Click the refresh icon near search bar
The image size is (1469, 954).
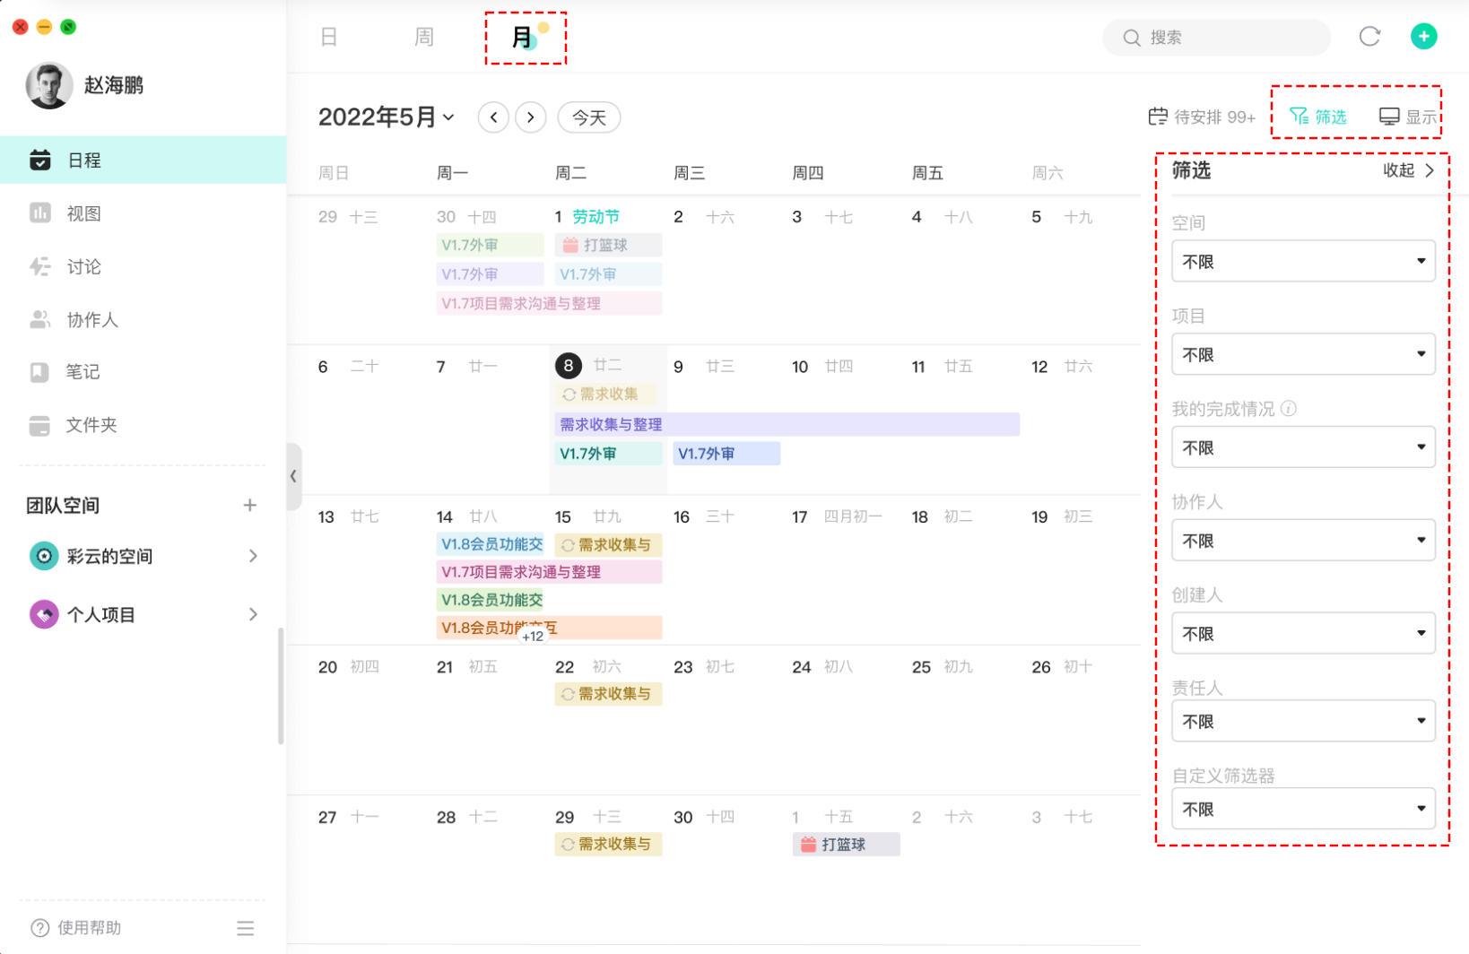[1370, 37]
